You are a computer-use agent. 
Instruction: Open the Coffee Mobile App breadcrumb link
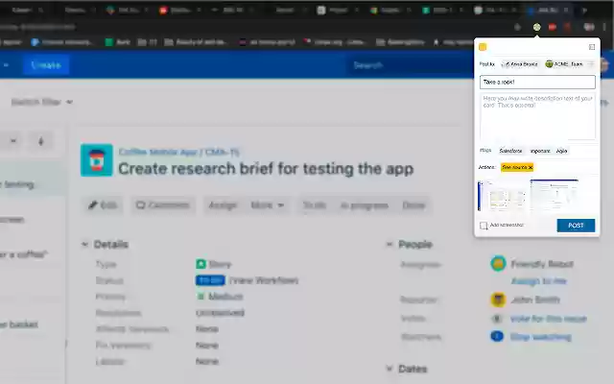pyautogui.click(x=157, y=152)
